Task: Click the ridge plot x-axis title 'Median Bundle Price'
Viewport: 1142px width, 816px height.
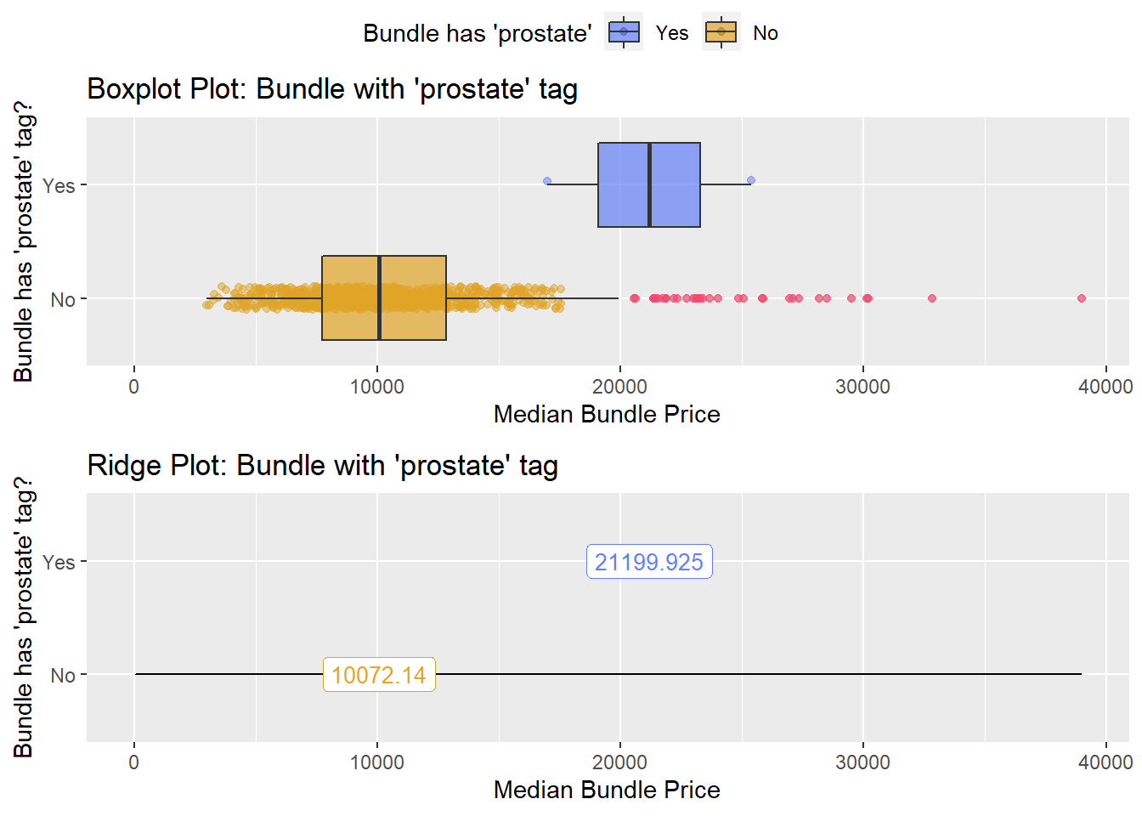Action: tap(607, 790)
